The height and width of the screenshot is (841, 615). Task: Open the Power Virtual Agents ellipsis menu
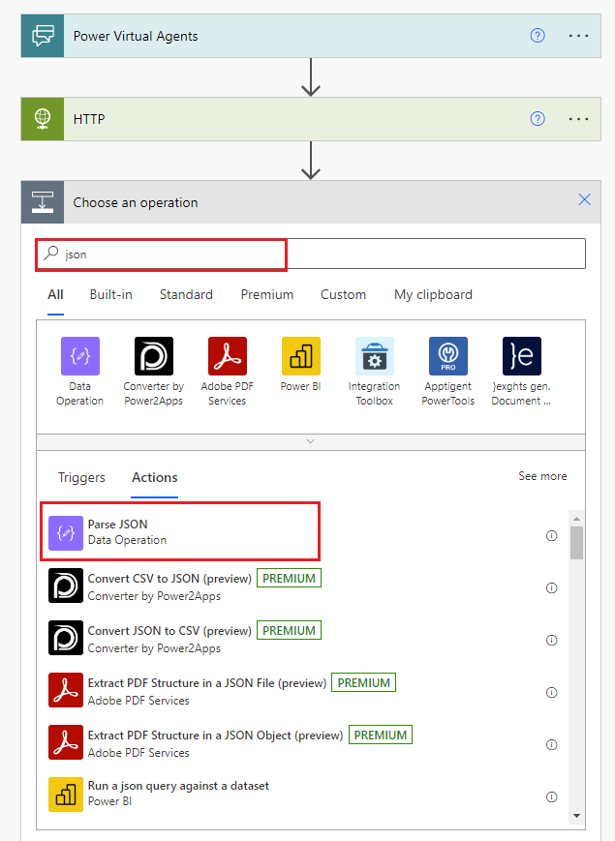coord(578,36)
